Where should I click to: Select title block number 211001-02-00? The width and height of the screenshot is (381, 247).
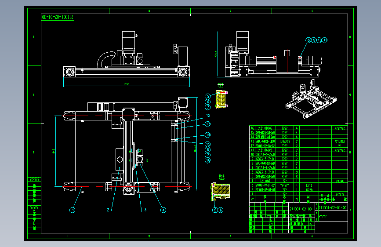coord(301,209)
